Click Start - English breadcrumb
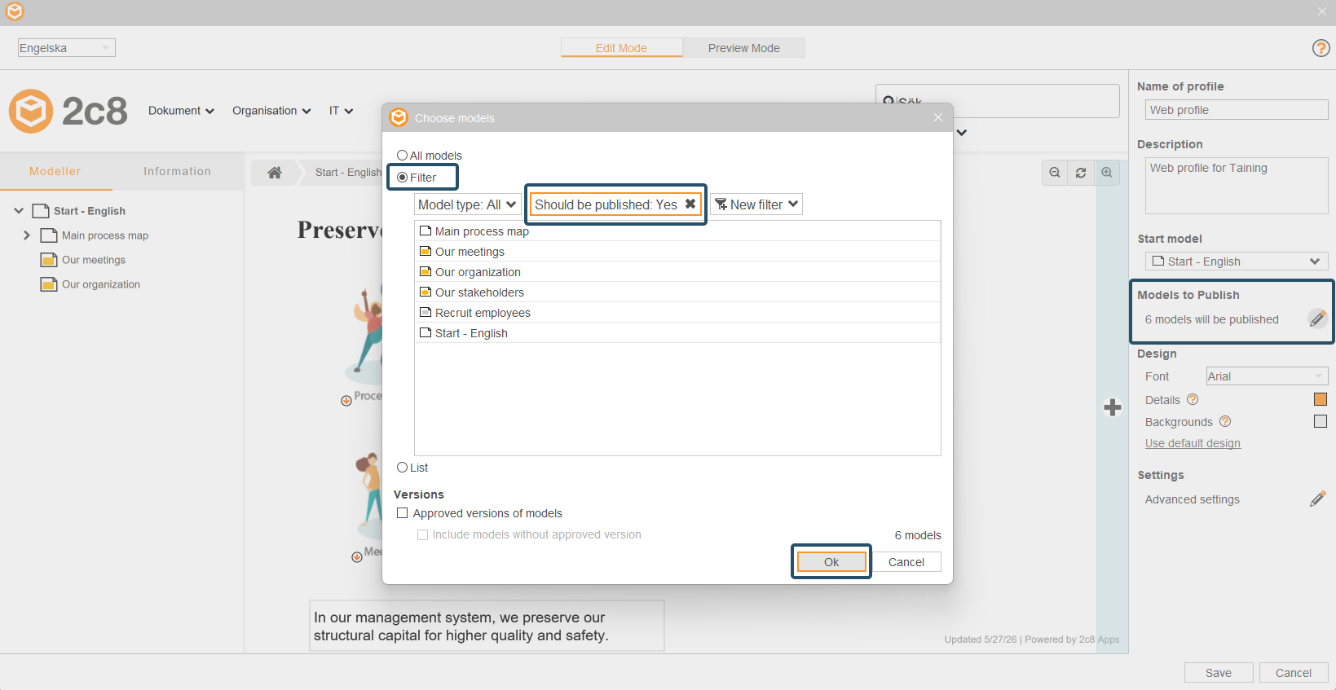1336x690 pixels. [x=348, y=172]
